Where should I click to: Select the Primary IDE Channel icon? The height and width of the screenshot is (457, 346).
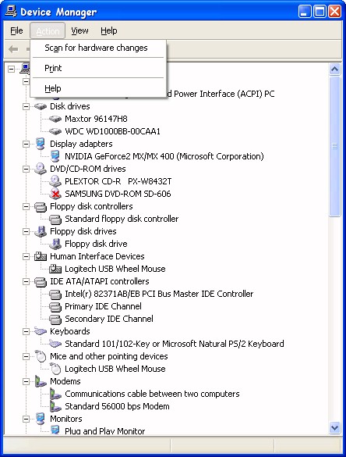coord(55,307)
